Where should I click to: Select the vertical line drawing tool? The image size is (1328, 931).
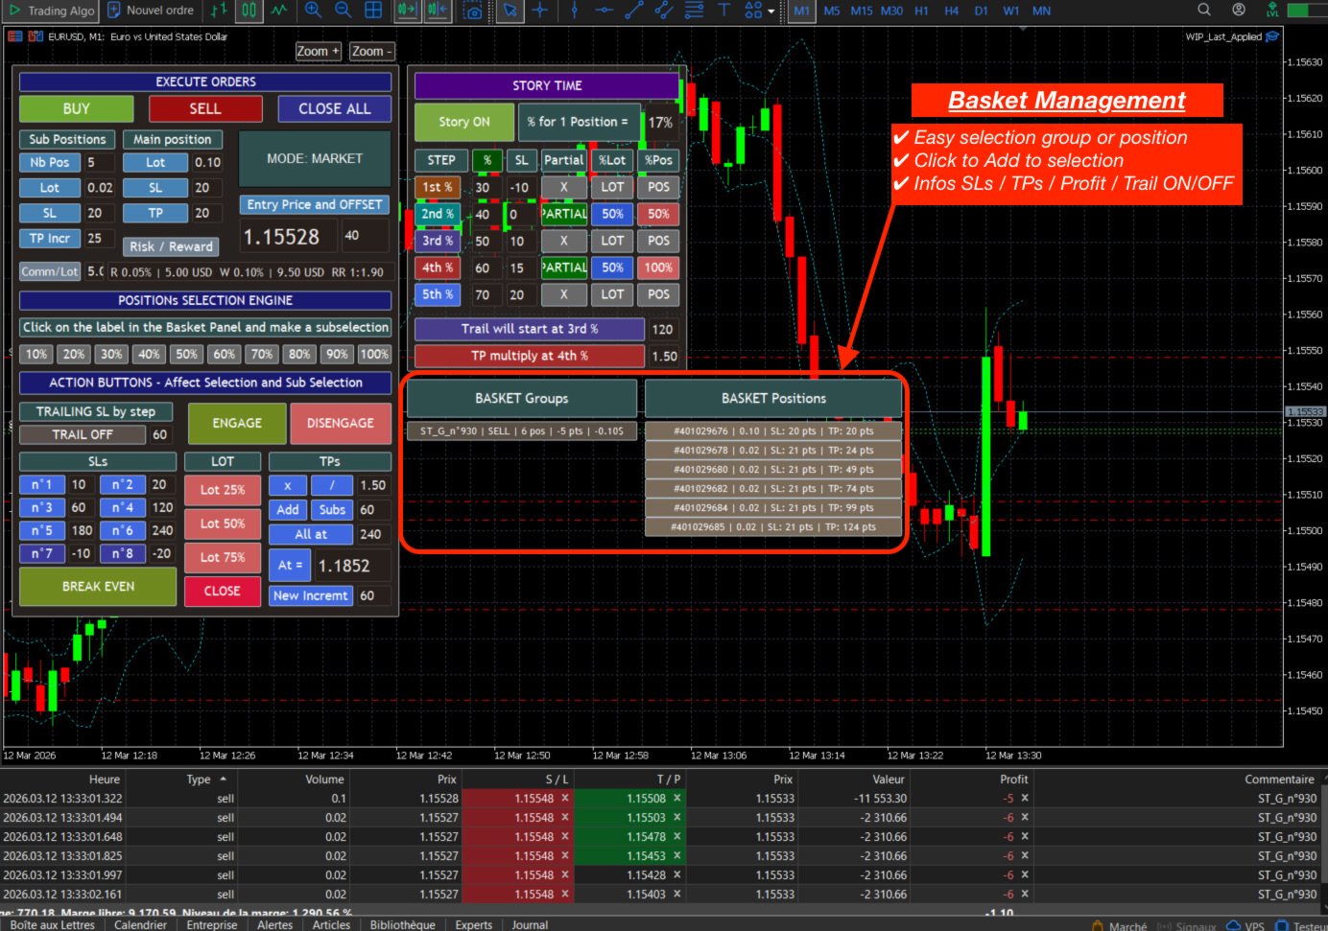[x=574, y=11]
